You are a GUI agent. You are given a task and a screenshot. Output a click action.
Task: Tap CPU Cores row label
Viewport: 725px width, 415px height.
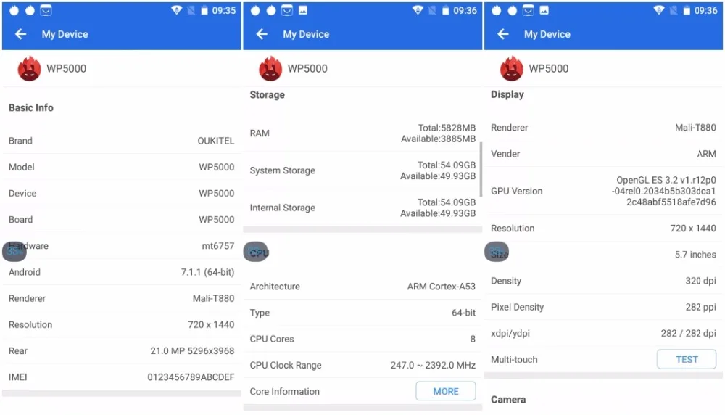[272, 339]
